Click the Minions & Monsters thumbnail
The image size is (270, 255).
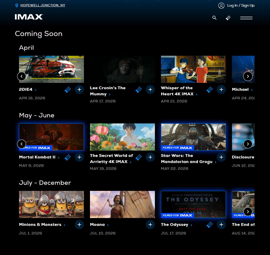51,204
